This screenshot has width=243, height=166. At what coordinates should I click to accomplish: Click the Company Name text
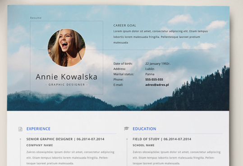(40, 145)
